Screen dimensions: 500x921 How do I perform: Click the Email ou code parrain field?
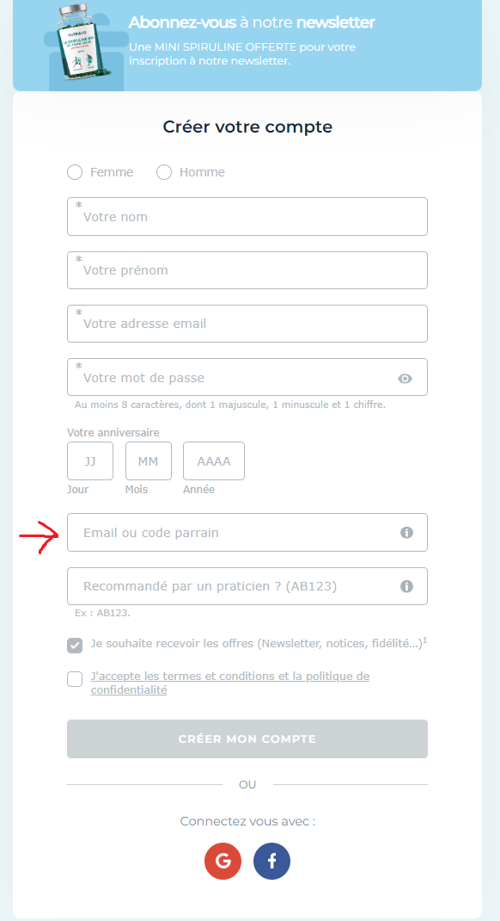coord(247,533)
